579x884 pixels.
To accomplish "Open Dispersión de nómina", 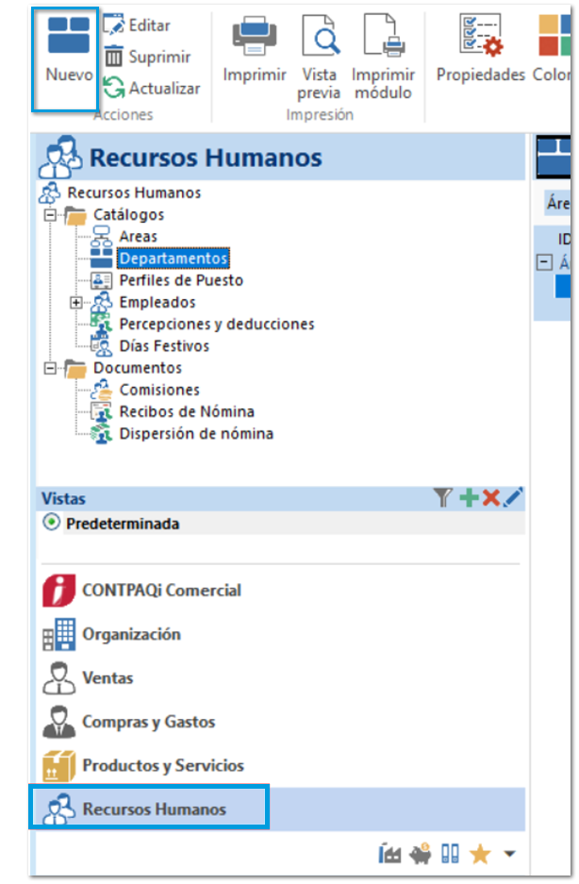I will [196, 435].
